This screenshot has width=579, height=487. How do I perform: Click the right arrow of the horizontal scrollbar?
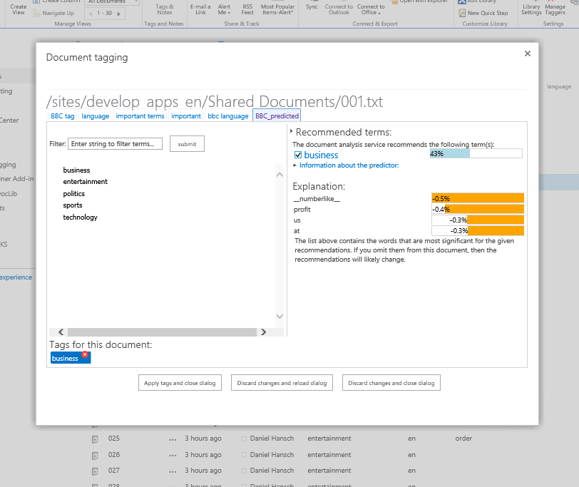263,332
